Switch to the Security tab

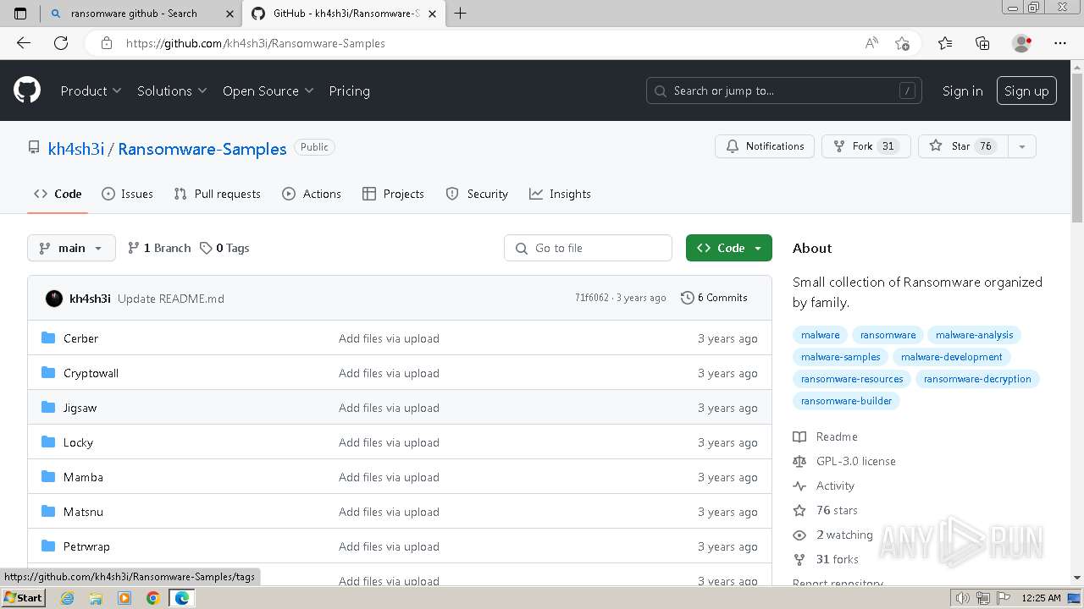coord(477,194)
